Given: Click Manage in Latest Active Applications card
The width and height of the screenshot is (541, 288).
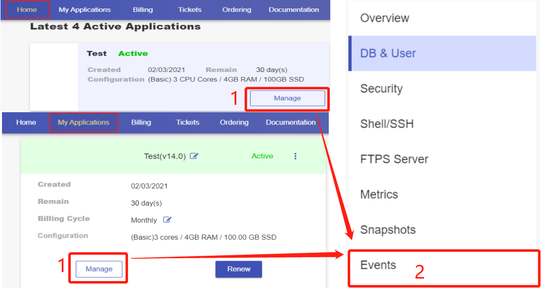Looking at the screenshot, I should click(287, 98).
